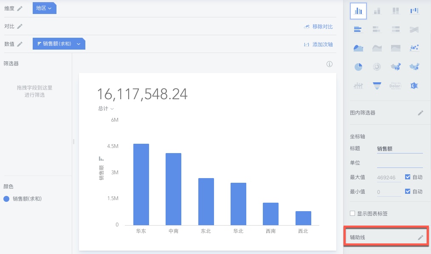The width and height of the screenshot is (431, 254).
Task: Select the donut ring chart type
Action: (x=377, y=67)
